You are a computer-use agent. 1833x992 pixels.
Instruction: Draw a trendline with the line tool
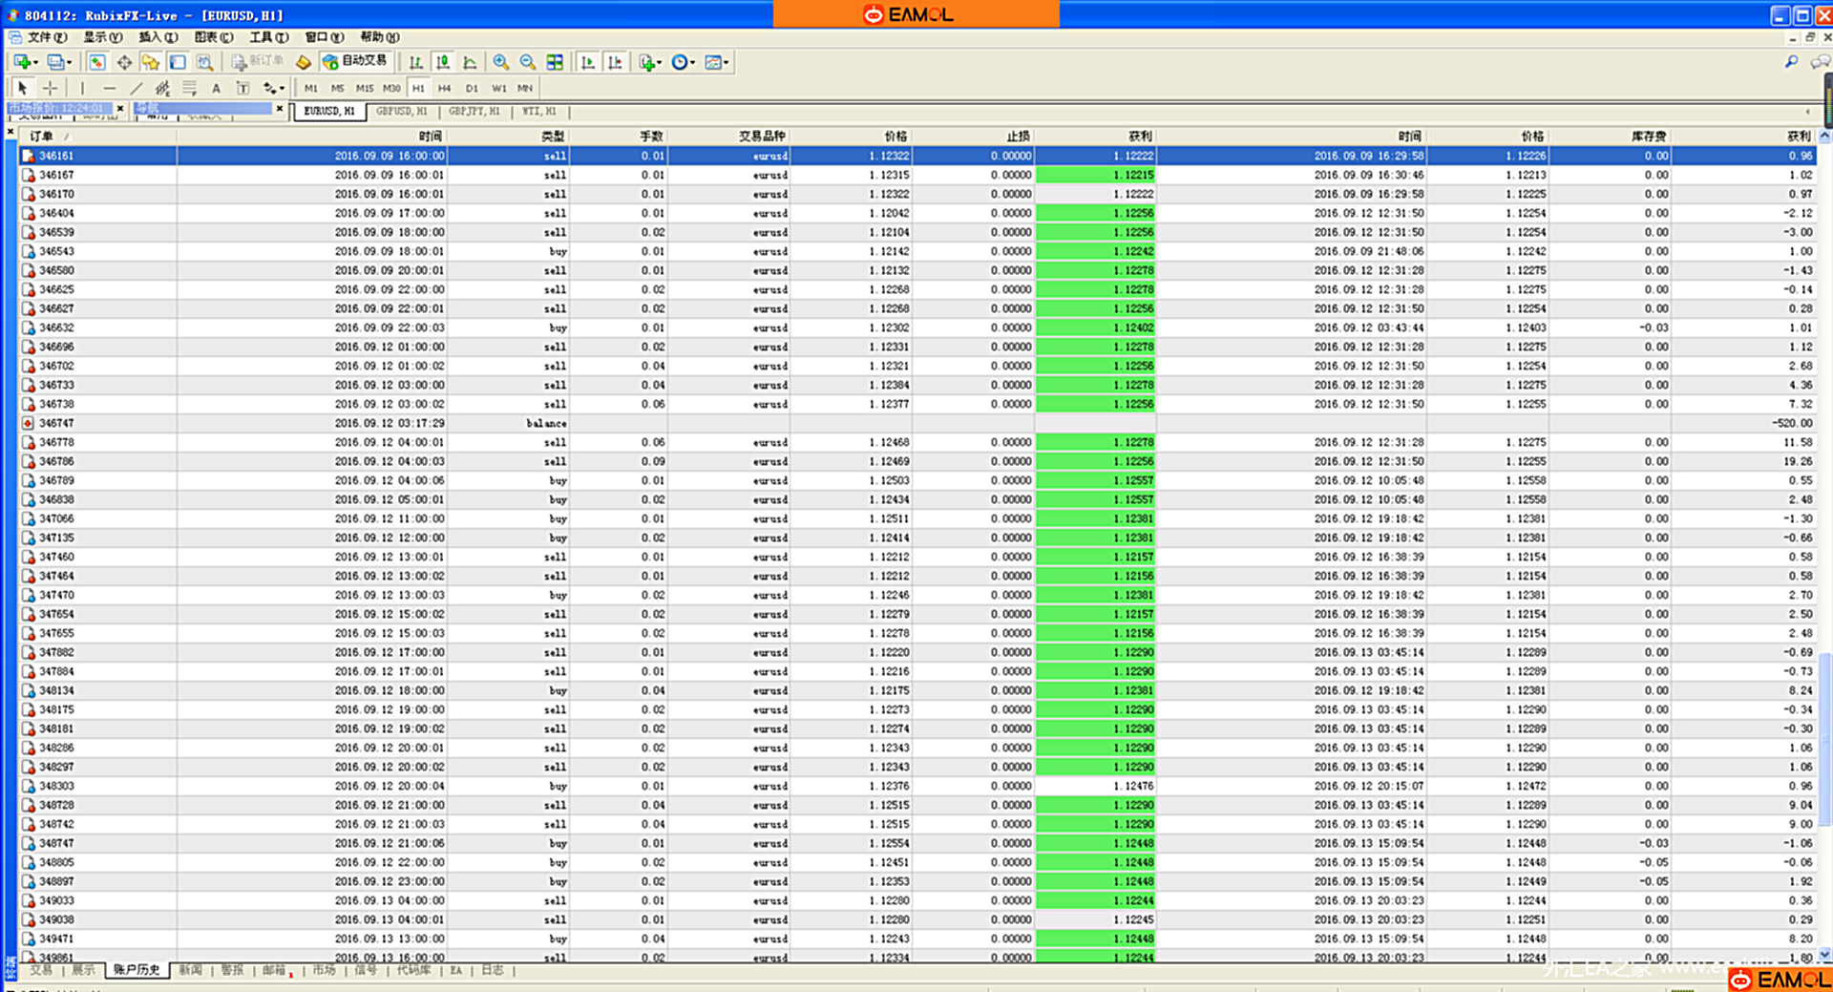[136, 88]
